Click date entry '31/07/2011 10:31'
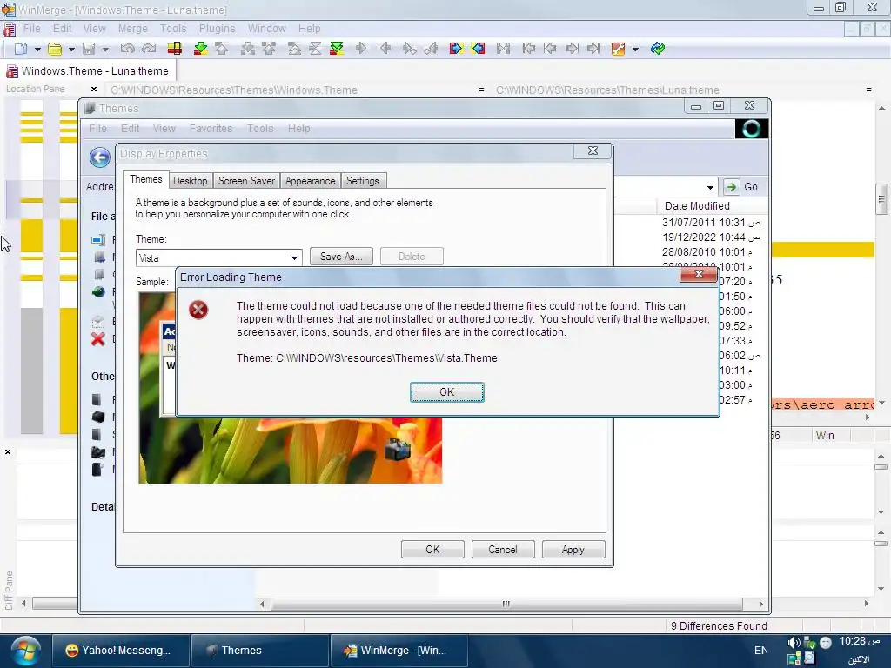This screenshot has height=668, width=891. click(711, 222)
